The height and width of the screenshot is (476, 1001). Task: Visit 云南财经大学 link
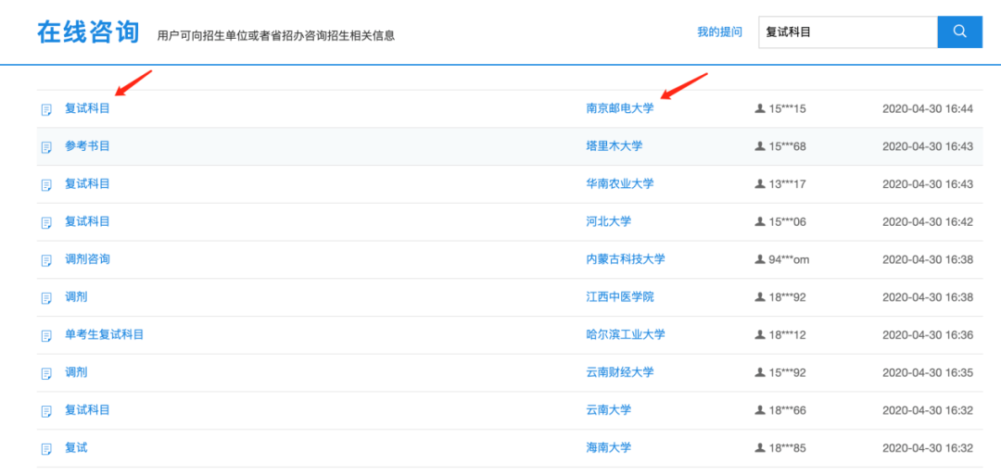[619, 372]
